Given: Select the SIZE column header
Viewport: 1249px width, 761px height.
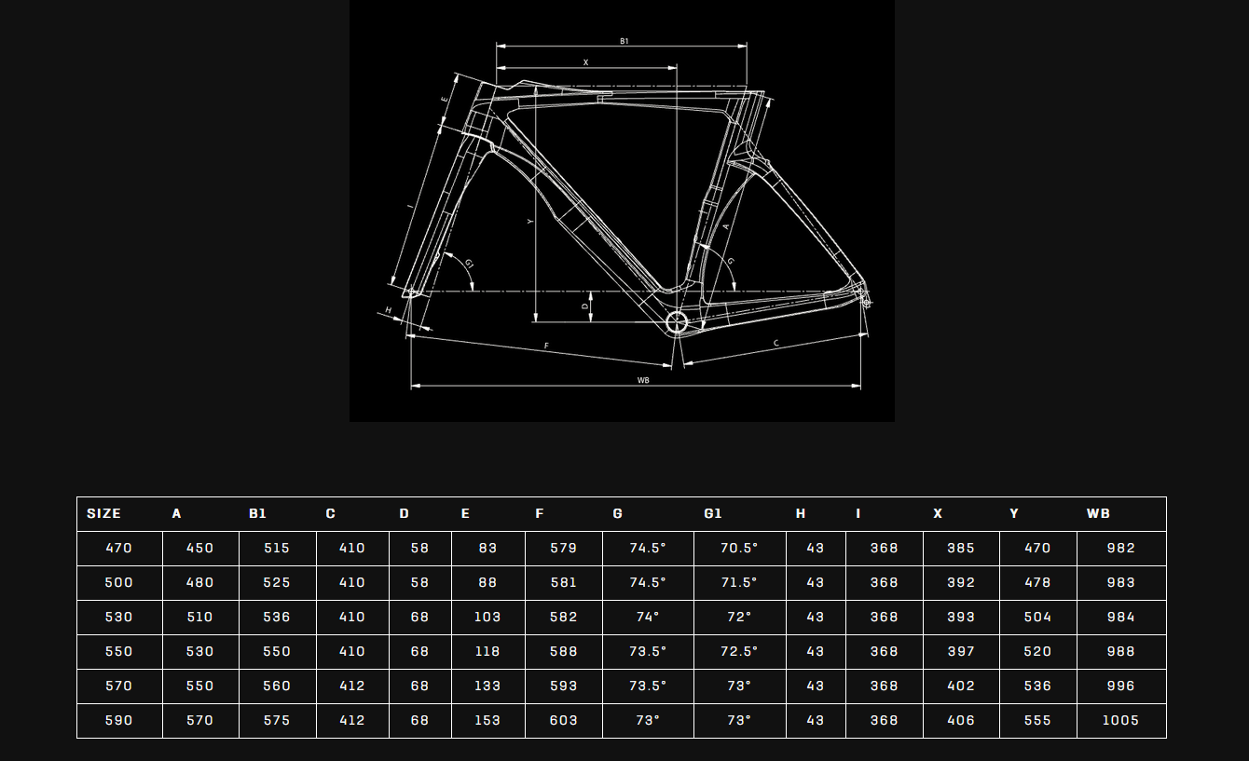Looking at the screenshot, I should coord(103,513).
